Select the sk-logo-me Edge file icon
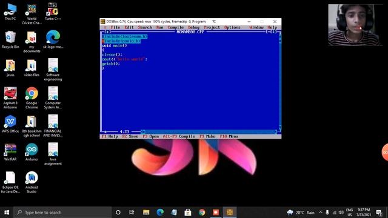The height and width of the screenshot is (218, 388). [x=53, y=39]
